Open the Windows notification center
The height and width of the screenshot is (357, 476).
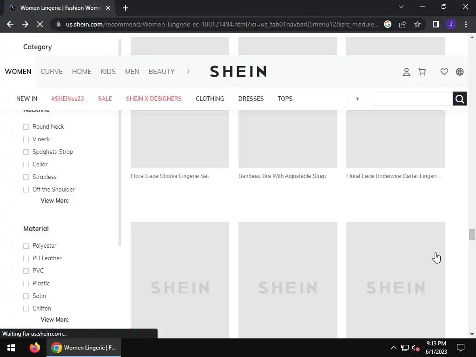click(x=461, y=348)
